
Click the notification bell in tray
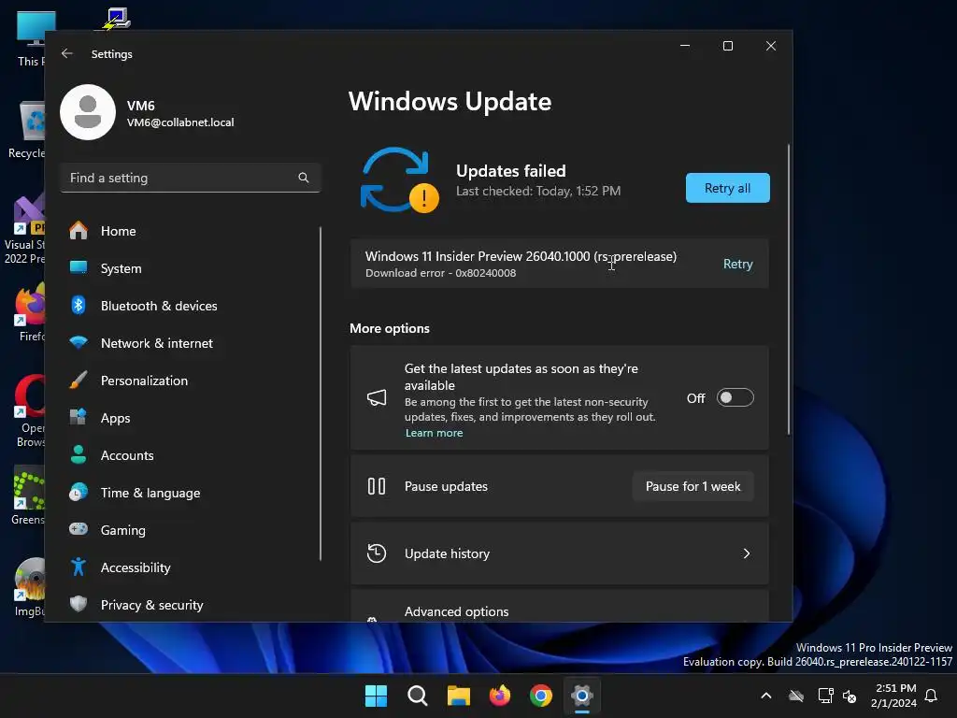point(932,696)
